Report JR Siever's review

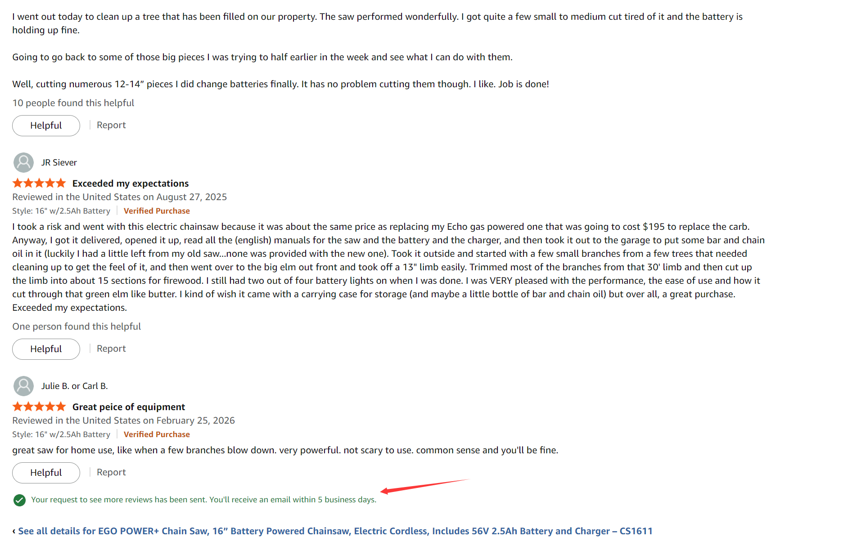(111, 349)
